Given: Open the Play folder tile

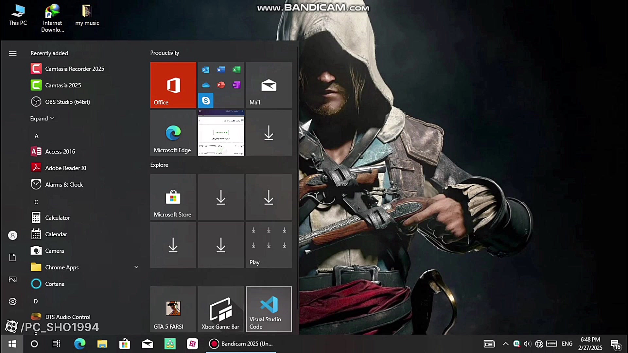Looking at the screenshot, I should tap(269, 245).
